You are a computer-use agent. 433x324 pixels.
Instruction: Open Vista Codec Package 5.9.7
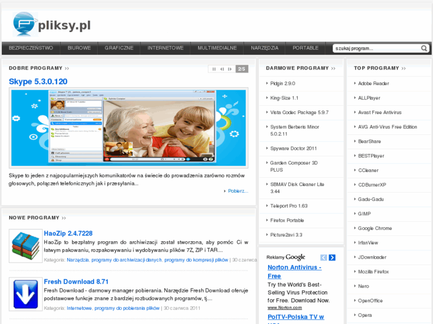tap(300, 112)
